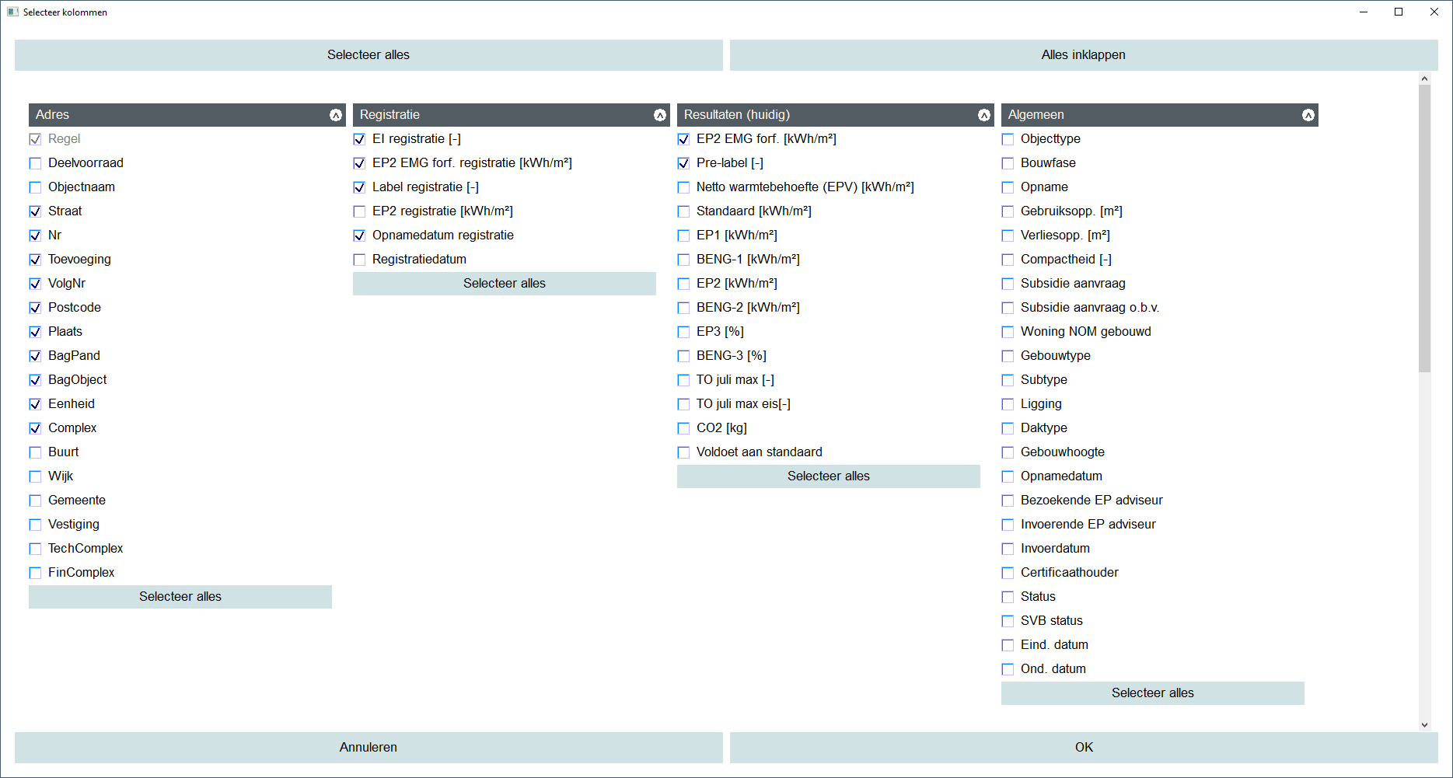Image resolution: width=1453 pixels, height=778 pixels.
Task: Uncheck the Postcode checkbox
Action: coord(35,308)
